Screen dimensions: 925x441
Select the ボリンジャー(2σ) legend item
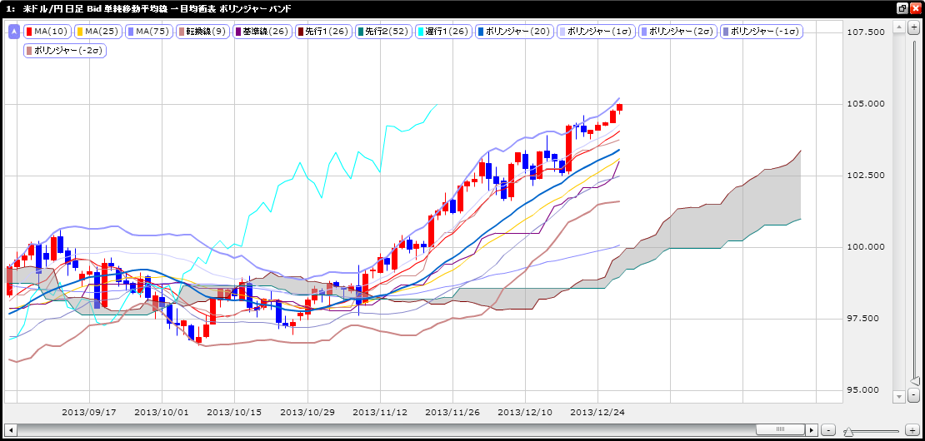click(x=677, y=32)
